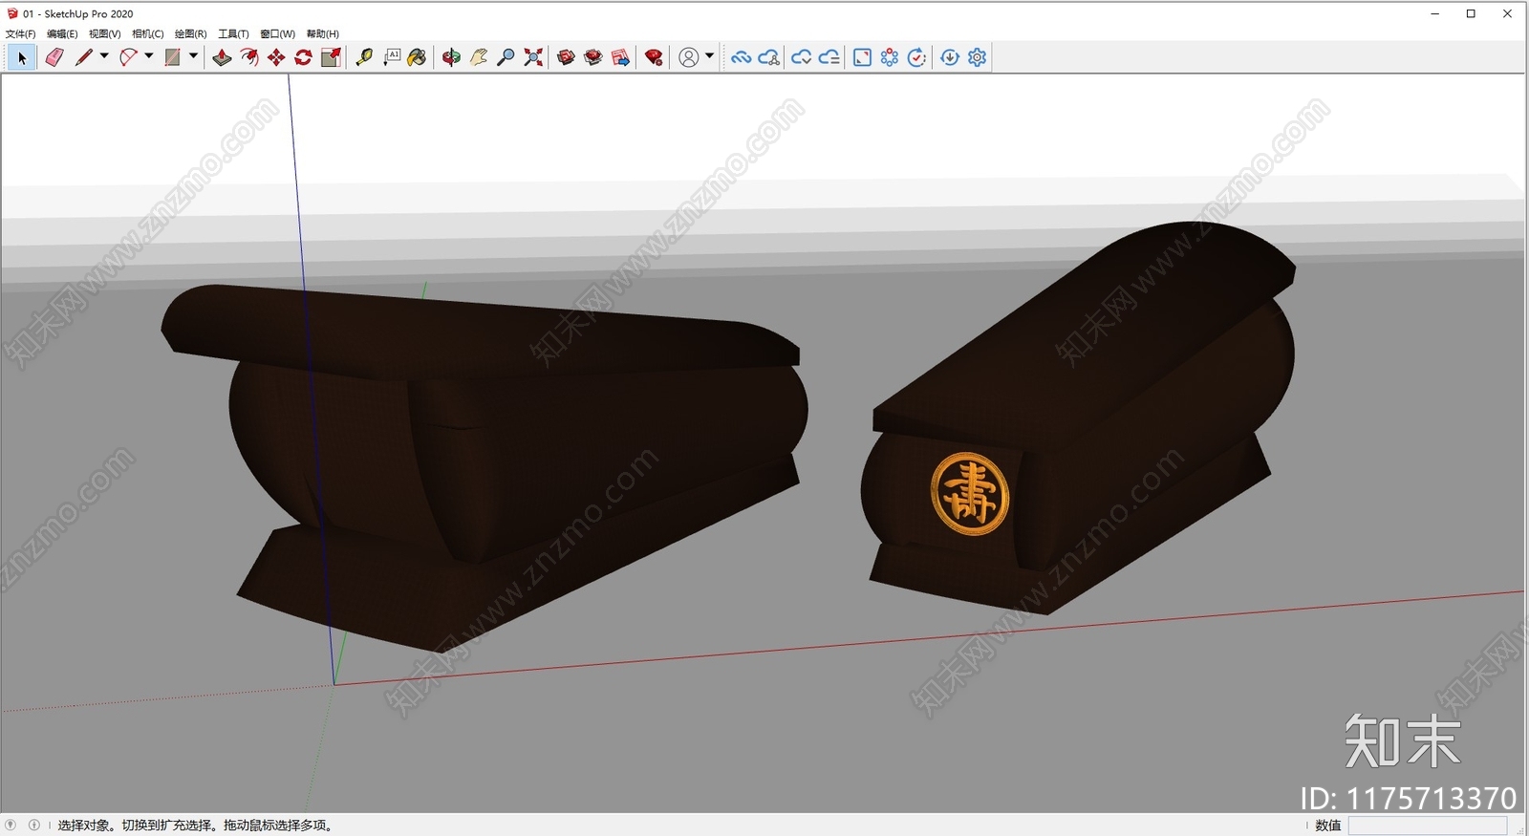Click the 数值 measurements input box
1529x836 pixels.
click(1427, 825)
